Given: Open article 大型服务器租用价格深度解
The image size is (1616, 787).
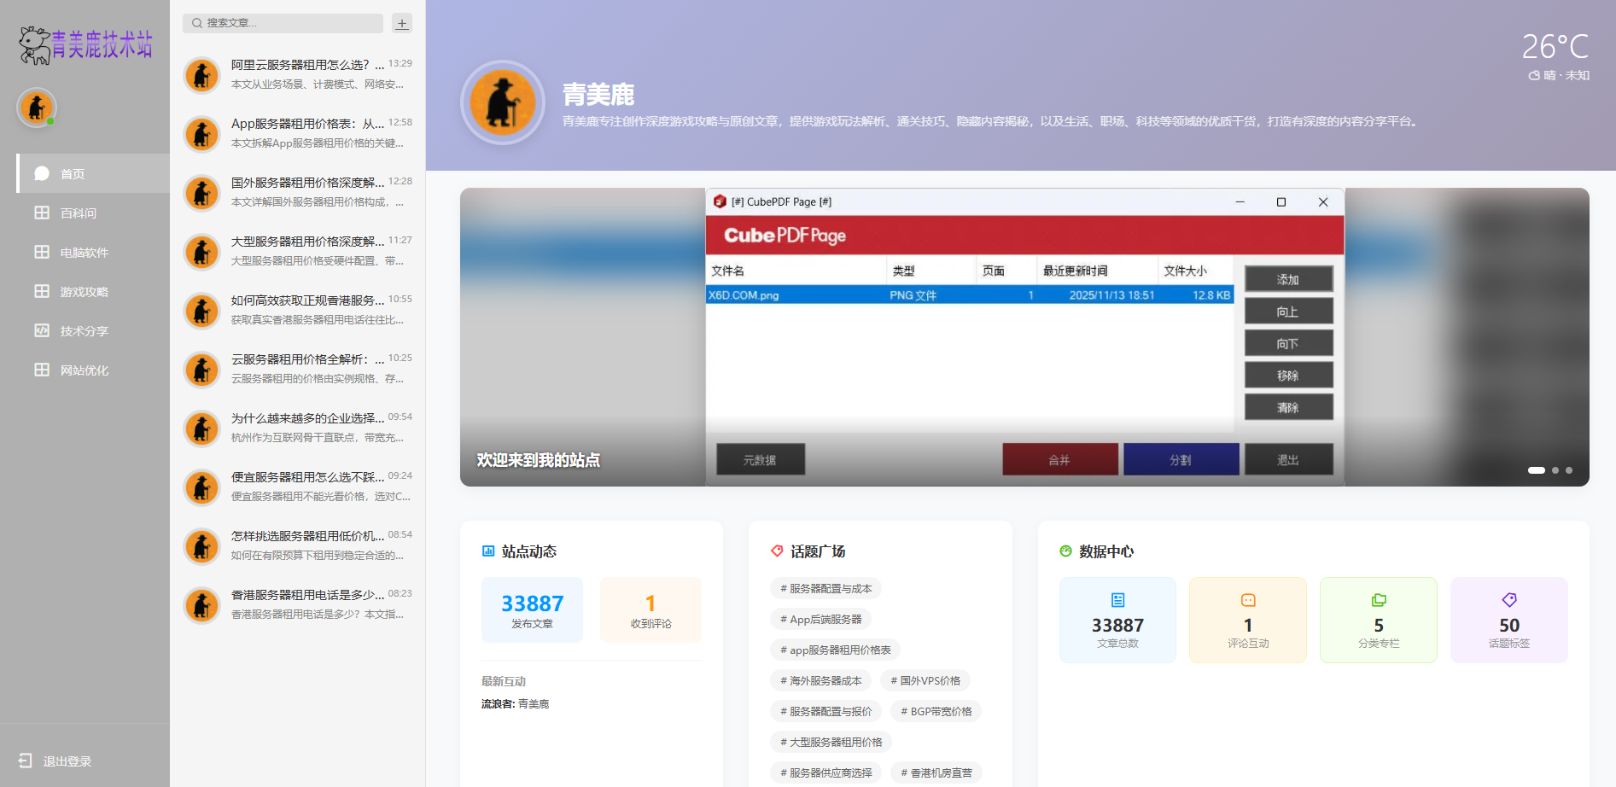Looking at the screenshot, I should 297,251.
